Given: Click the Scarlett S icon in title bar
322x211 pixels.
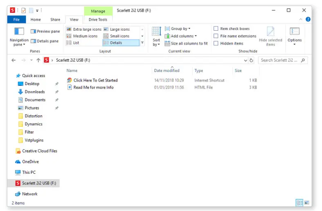Looking at the screenshot, I should (x=13, y=10).
